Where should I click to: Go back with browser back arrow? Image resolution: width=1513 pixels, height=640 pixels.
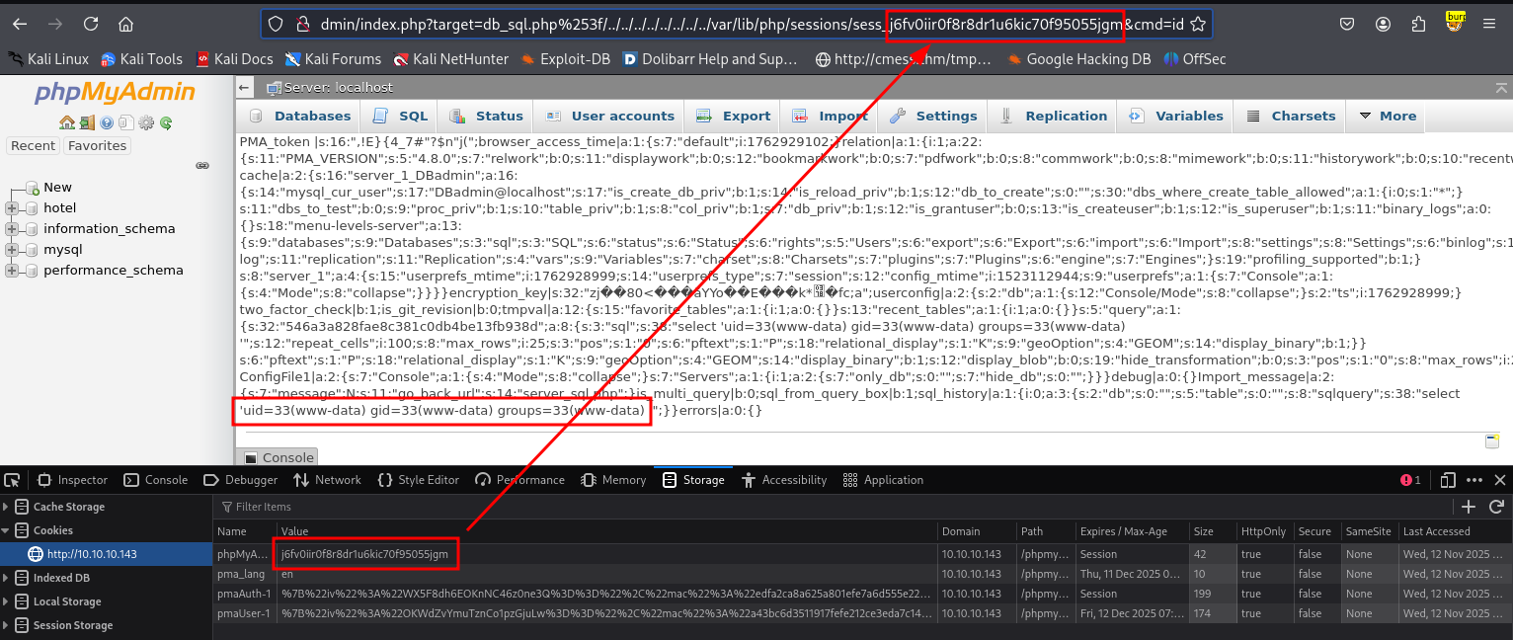pos(20,24)
